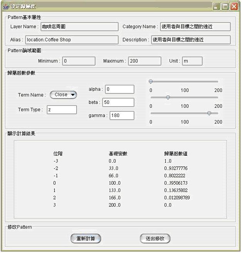Click the alpha input field

(119, 89)
